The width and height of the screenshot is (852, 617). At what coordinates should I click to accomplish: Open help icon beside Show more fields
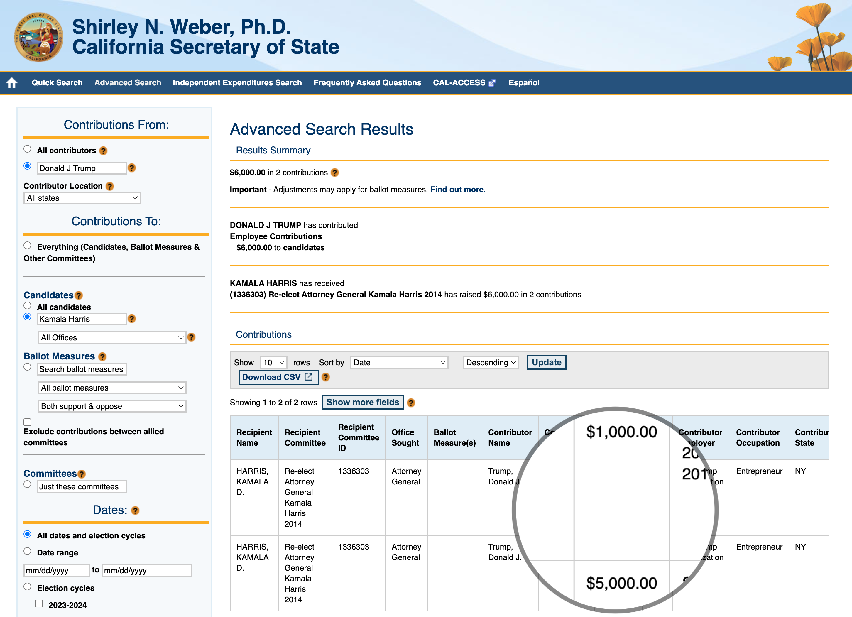click(411, 403)
